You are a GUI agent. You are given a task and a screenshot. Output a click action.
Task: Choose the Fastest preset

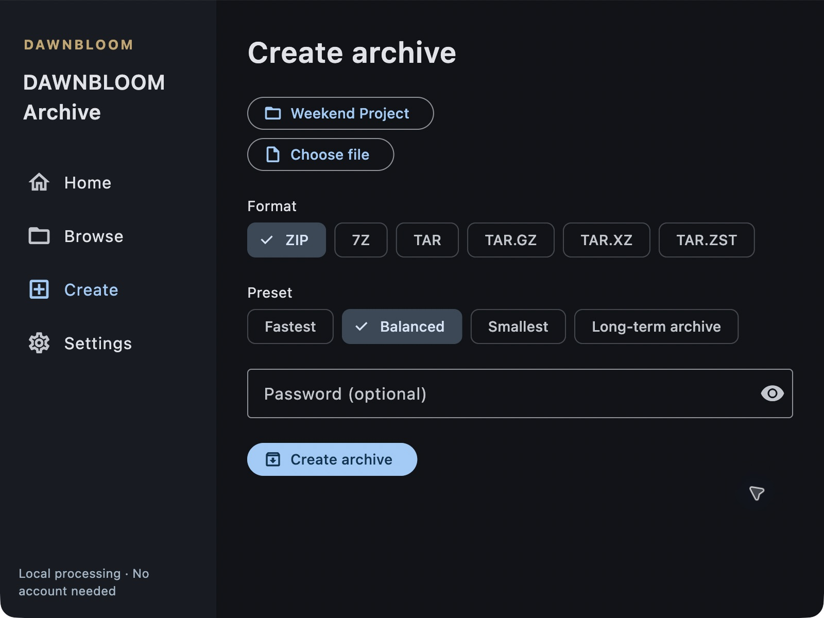(290, 327)
